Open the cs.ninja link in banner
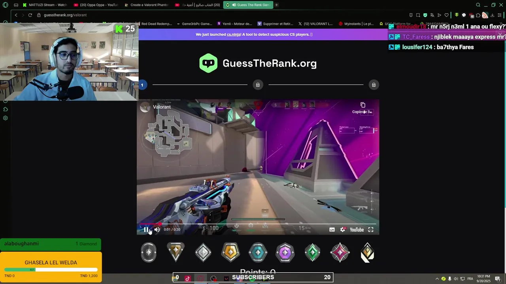 tap(234, 34)
